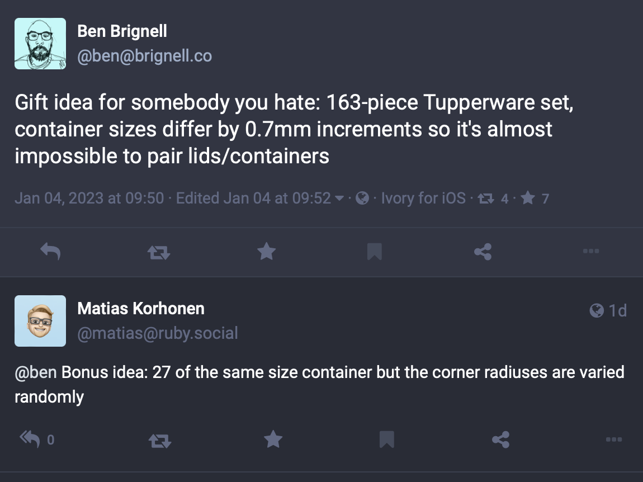Viewport: 643px width, 482px height.
Task: Favourite Ben Brignell's gift idea post
Action: point(267,251)
